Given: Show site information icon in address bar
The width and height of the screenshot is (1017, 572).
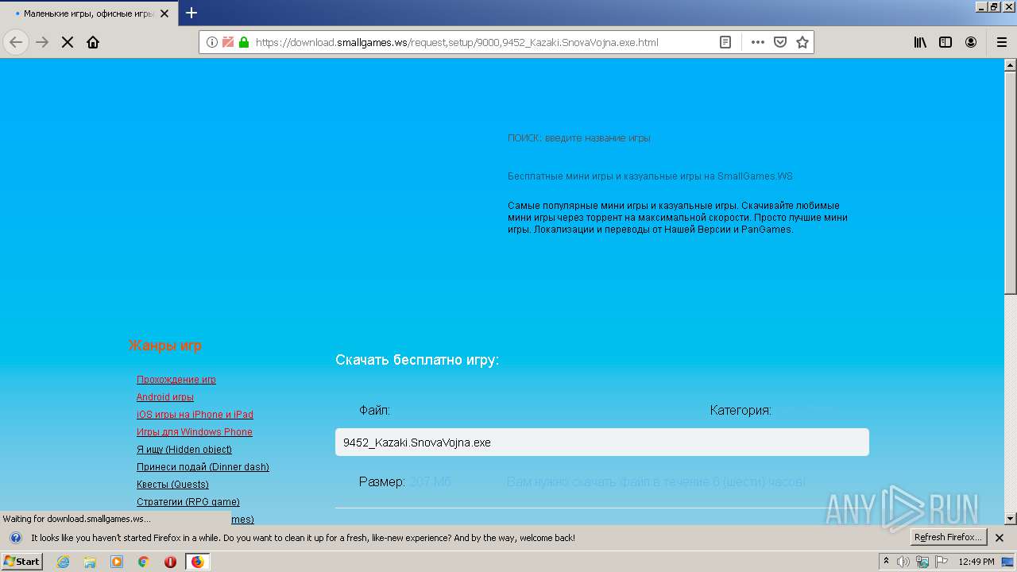Looking at the screenshot, I should (212, 42).
